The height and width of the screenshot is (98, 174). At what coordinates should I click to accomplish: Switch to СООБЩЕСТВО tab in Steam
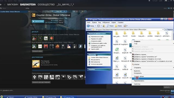tap(46, 5)
